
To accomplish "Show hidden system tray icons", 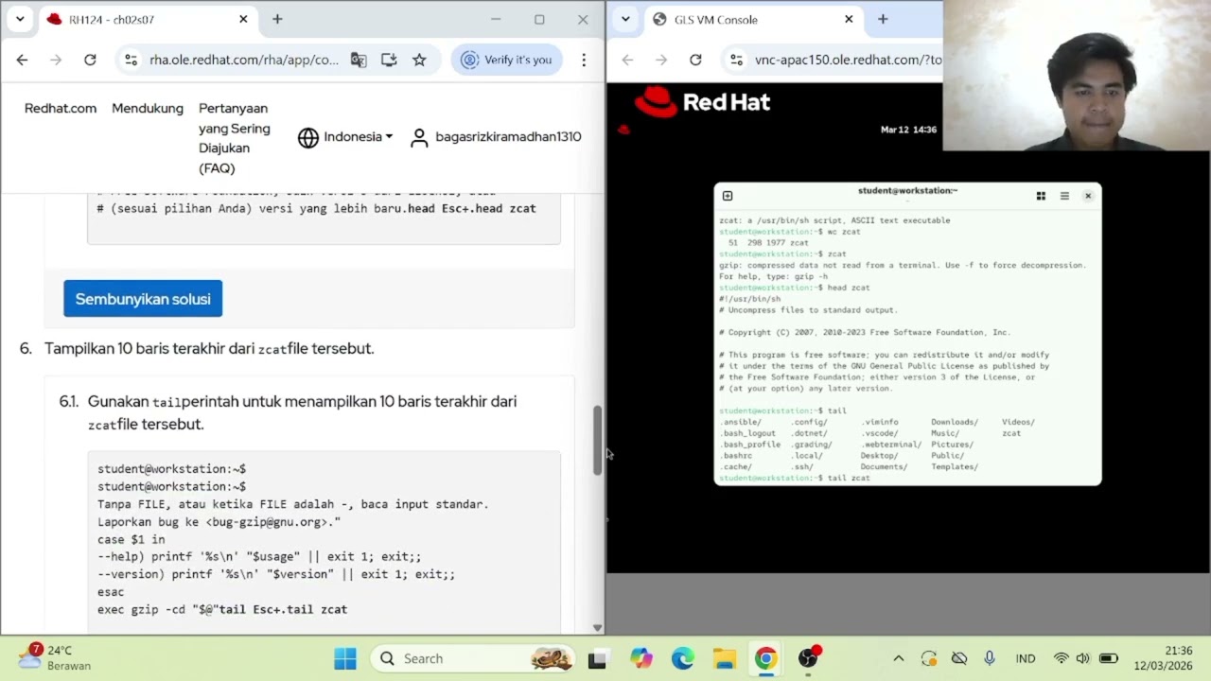I will click(899, 658).
